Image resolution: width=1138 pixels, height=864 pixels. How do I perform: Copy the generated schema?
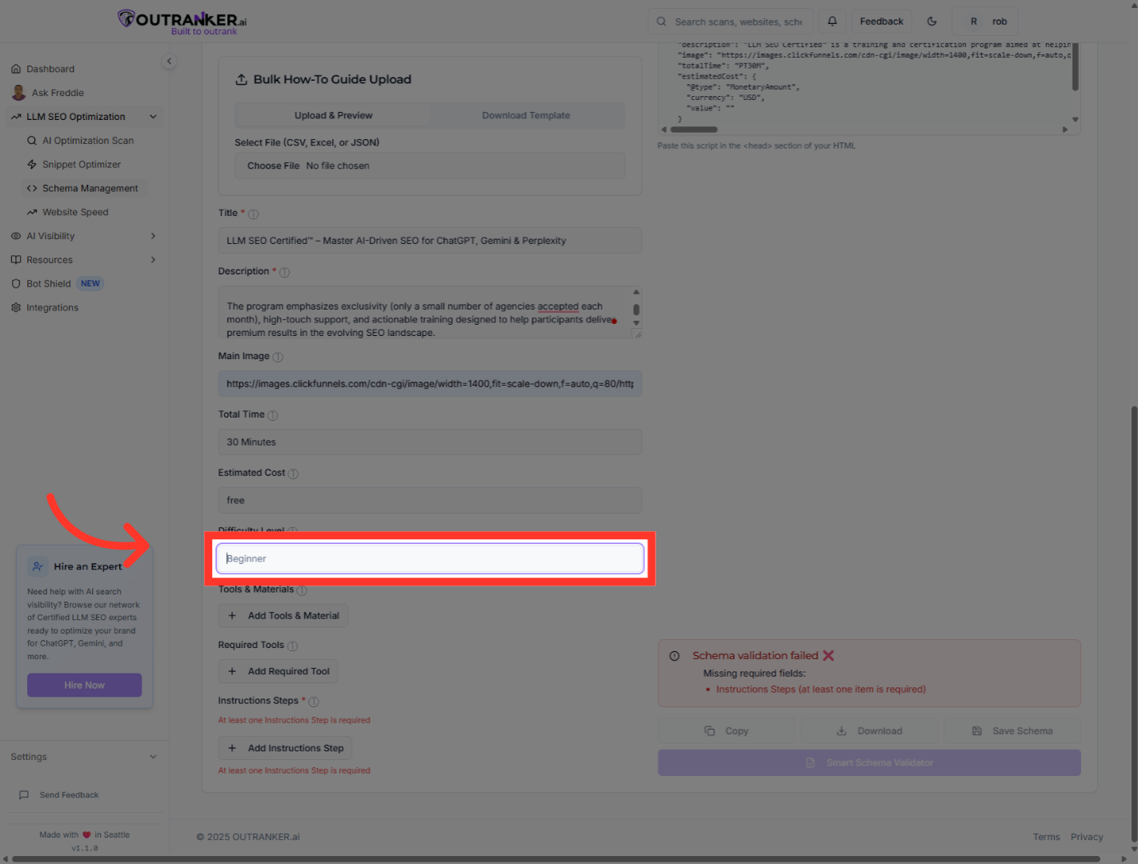tap(727, 731)
